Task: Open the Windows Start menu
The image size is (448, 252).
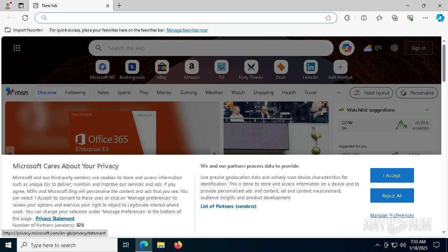Action: tap(8, 245)
